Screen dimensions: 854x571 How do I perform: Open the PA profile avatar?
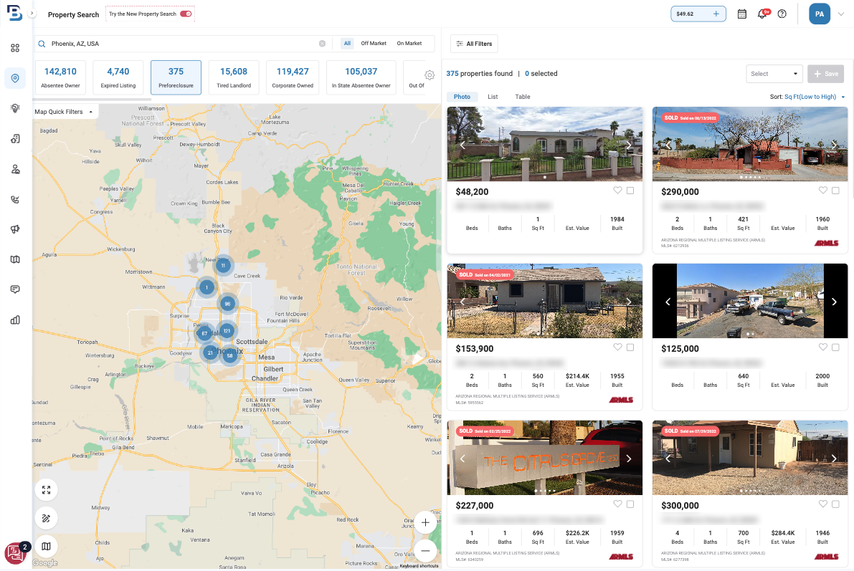point(819,14)
